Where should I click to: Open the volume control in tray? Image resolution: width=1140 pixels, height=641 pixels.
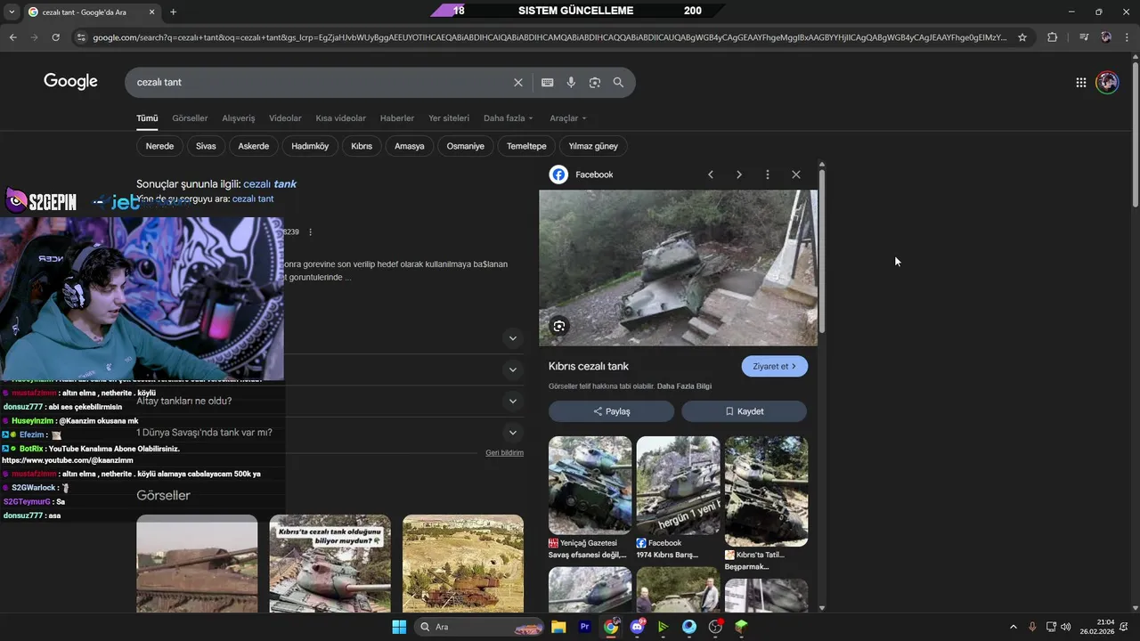[1066, 627]
